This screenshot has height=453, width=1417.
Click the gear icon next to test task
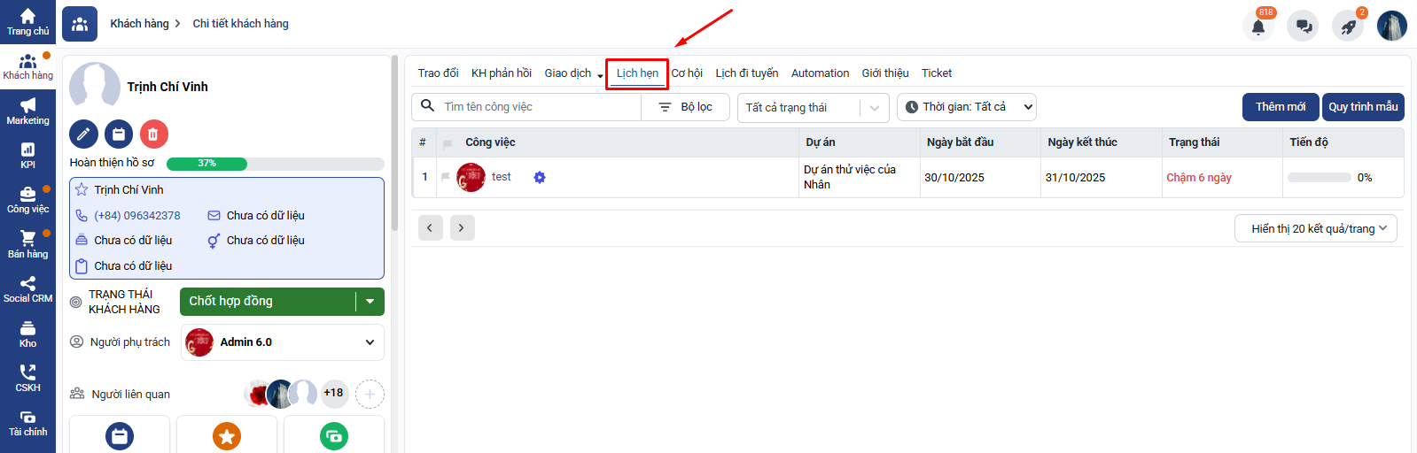pos(539,177)
